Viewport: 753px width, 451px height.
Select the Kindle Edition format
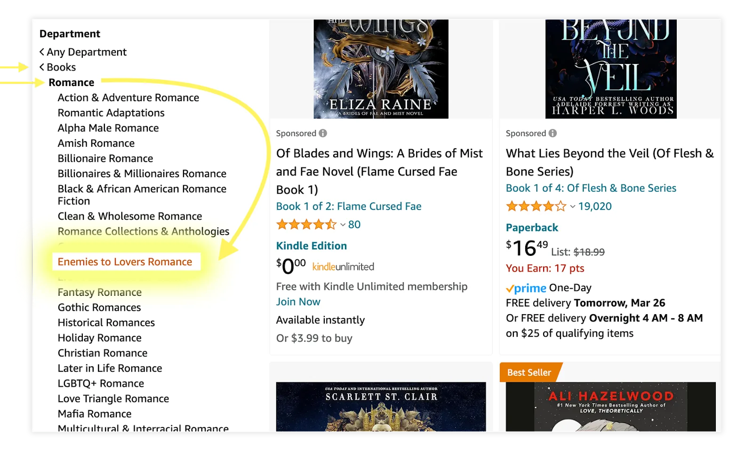point(312,246)
